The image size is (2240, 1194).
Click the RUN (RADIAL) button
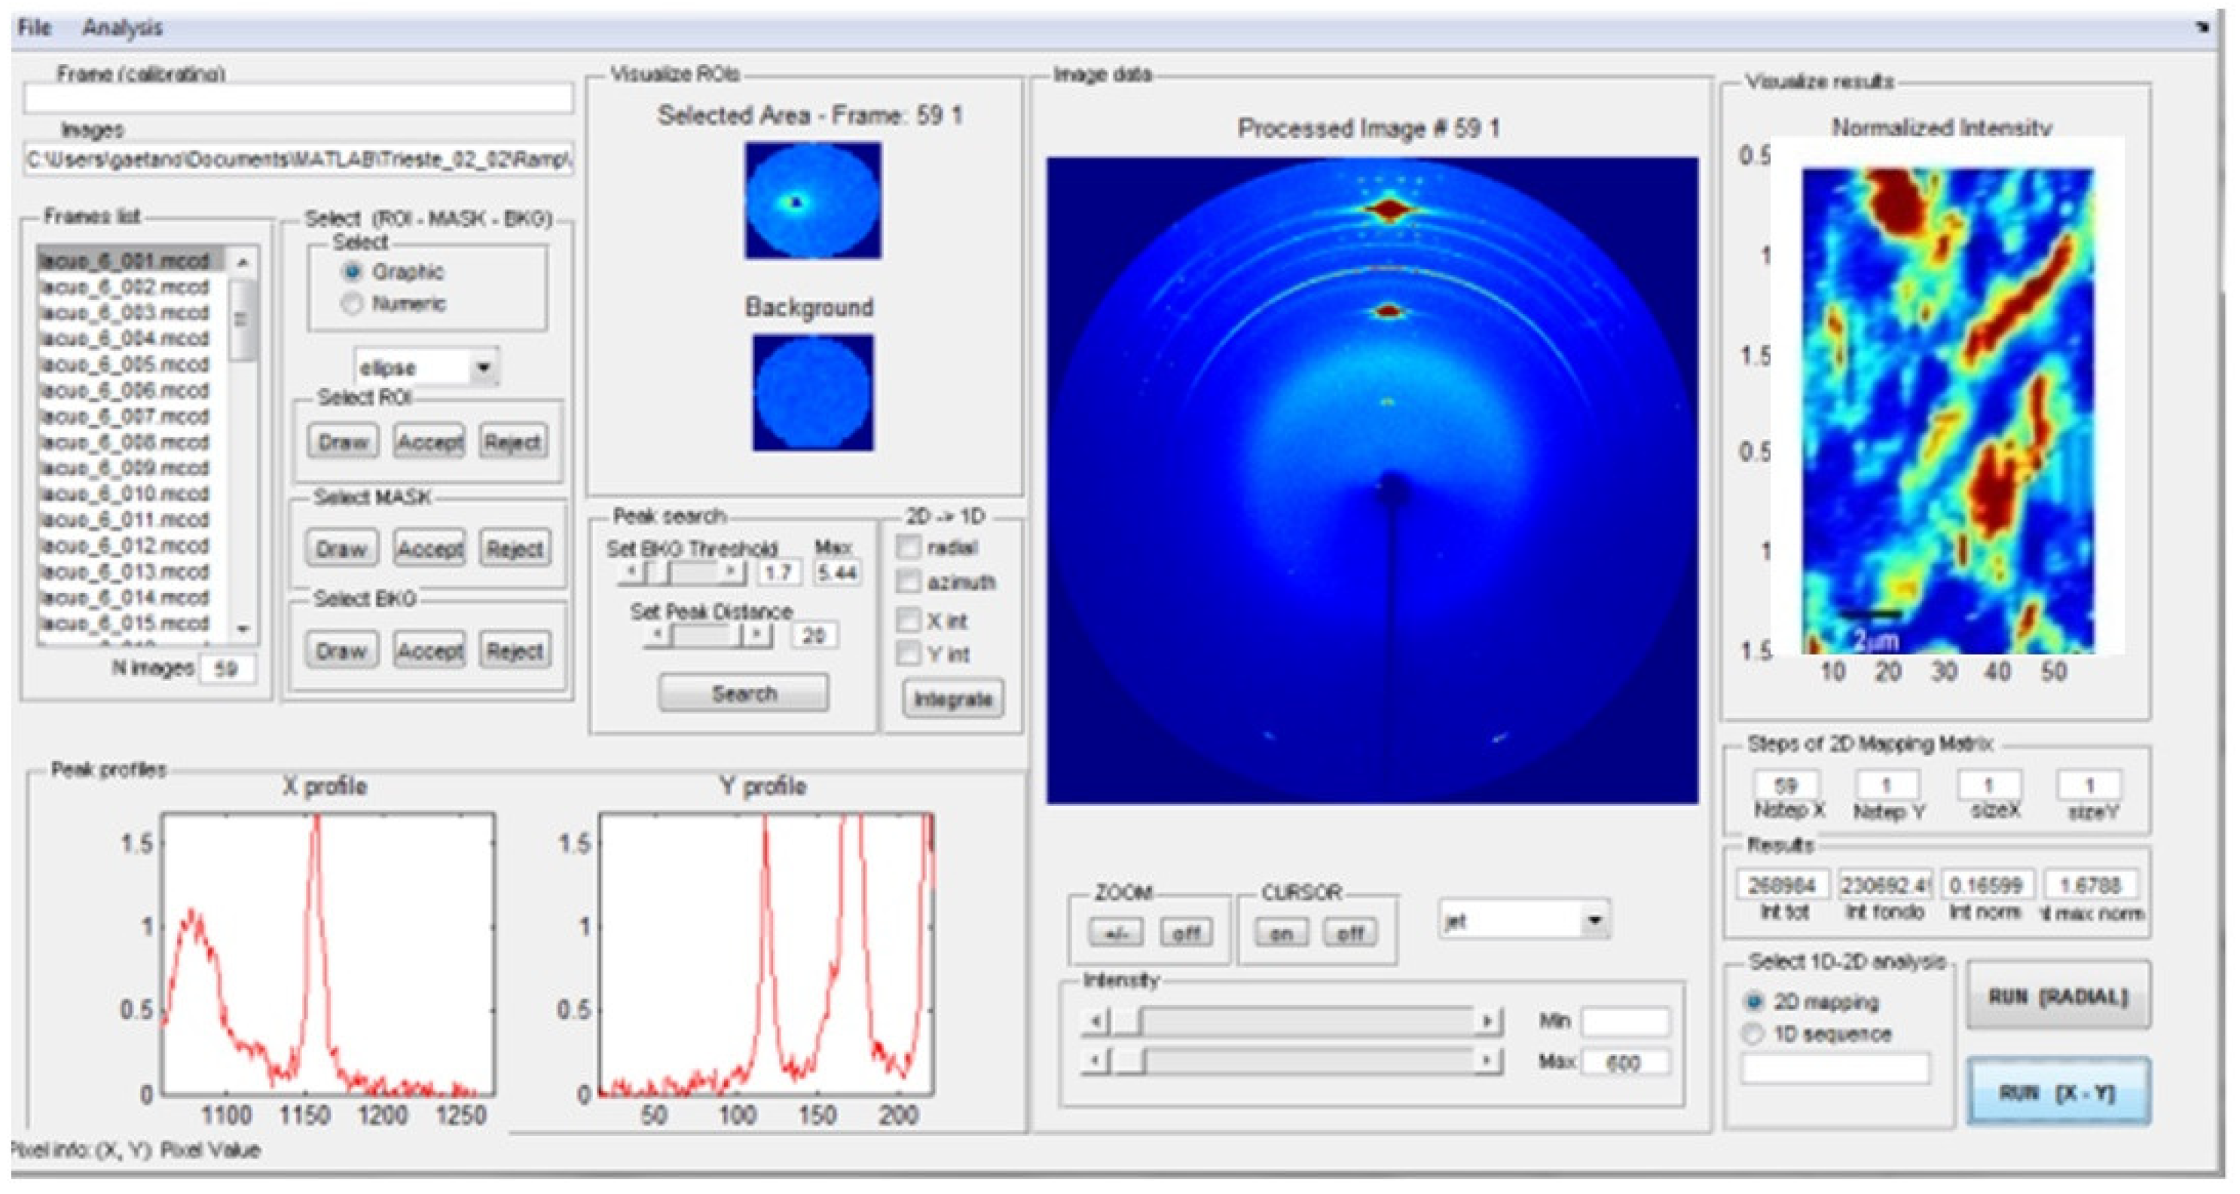tap(2058, 997)
